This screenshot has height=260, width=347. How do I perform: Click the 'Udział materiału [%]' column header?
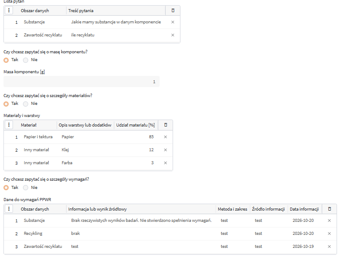click(135, 125)
